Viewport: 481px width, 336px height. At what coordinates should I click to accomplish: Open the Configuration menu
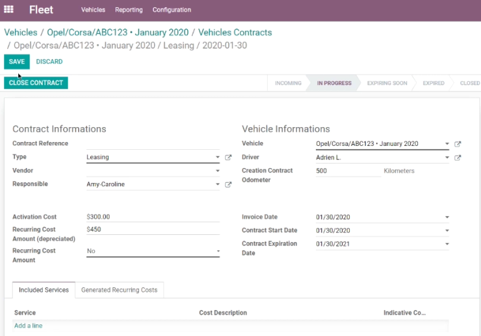tap(172, 10)
